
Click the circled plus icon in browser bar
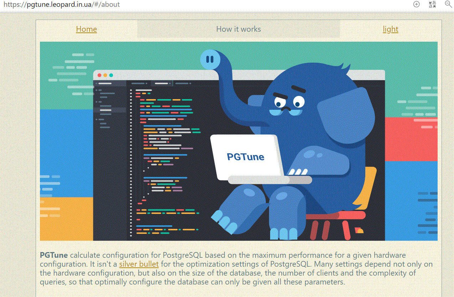tap(416, 4)
